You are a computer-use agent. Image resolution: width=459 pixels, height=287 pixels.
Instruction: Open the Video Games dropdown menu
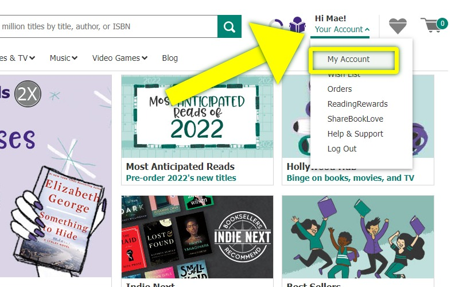[x=120, y=58]
